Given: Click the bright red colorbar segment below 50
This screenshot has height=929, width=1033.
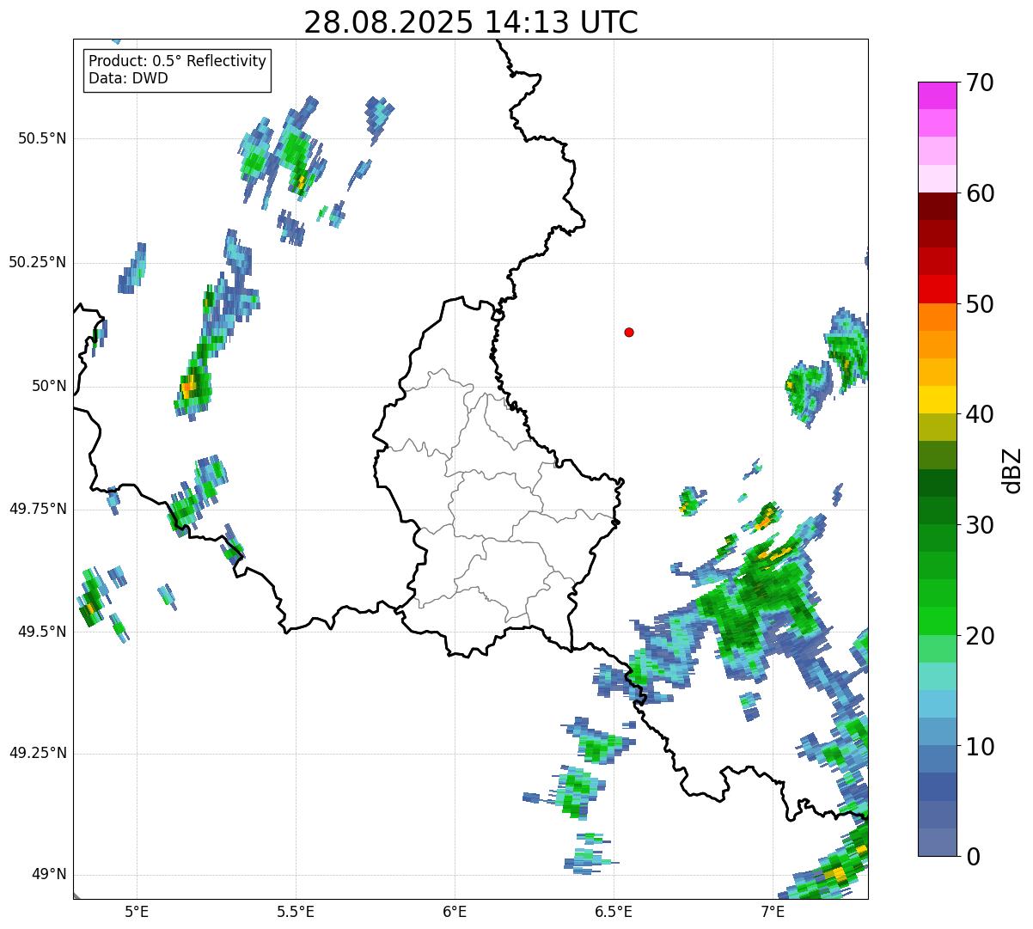Looking at the screenshot, I should tap(937, 289).
